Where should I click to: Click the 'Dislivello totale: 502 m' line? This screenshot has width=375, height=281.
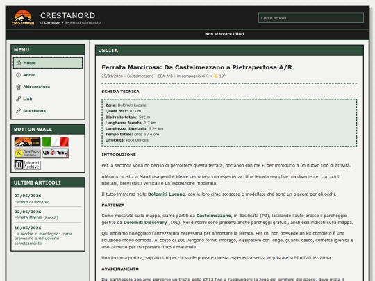tap(128, 117)
